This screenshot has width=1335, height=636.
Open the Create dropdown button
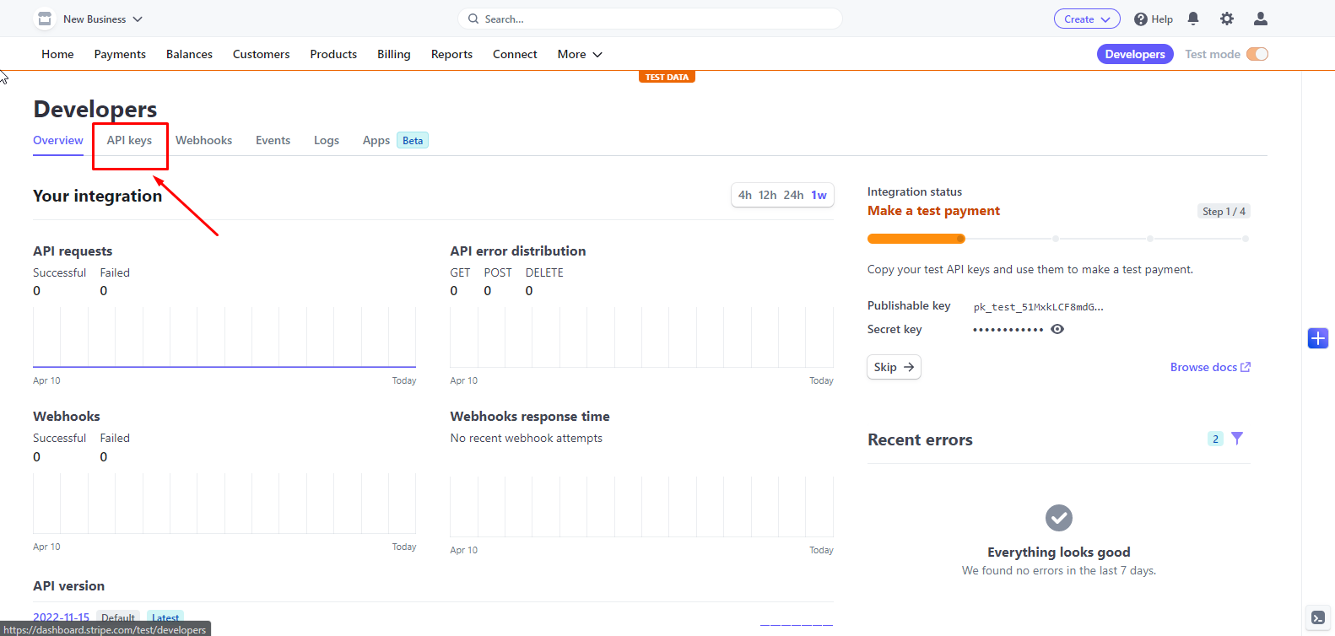(1086, 19)
